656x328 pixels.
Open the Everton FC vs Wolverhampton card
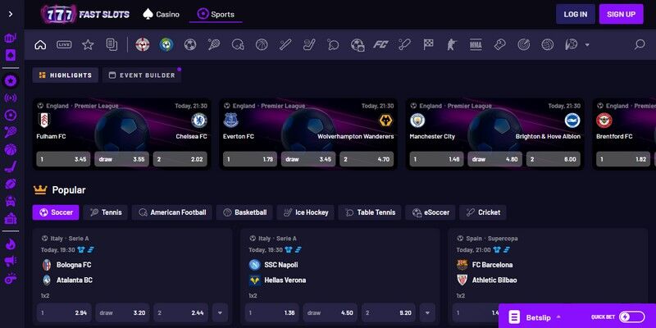point(308,134)
